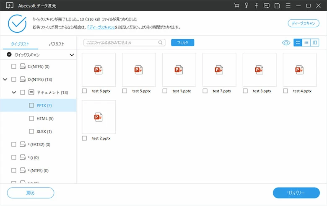Click the save scan result floppy icon
Image resolution: width=327 pixels, height=206 pixels.
277,5
